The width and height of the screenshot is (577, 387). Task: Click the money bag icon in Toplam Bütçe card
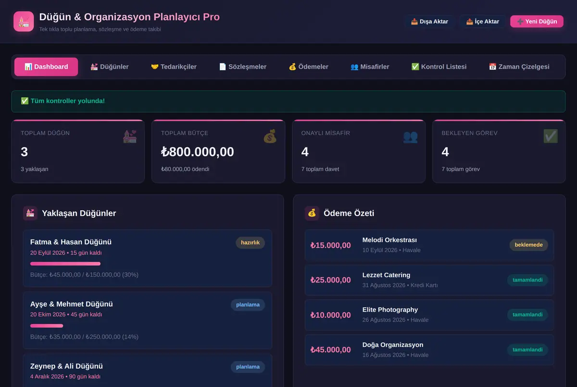(x=270, y=136)
